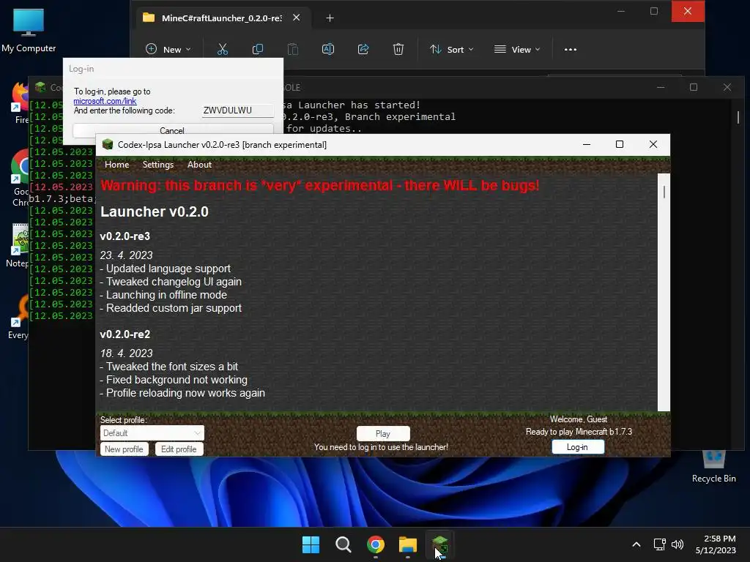Click the changelog vertical scrollbar thumb
Image resolution: width=750 pixels, height=562 pixels.
coord(664,192)
